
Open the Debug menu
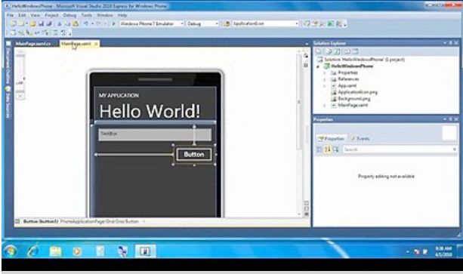pos(69,15)
